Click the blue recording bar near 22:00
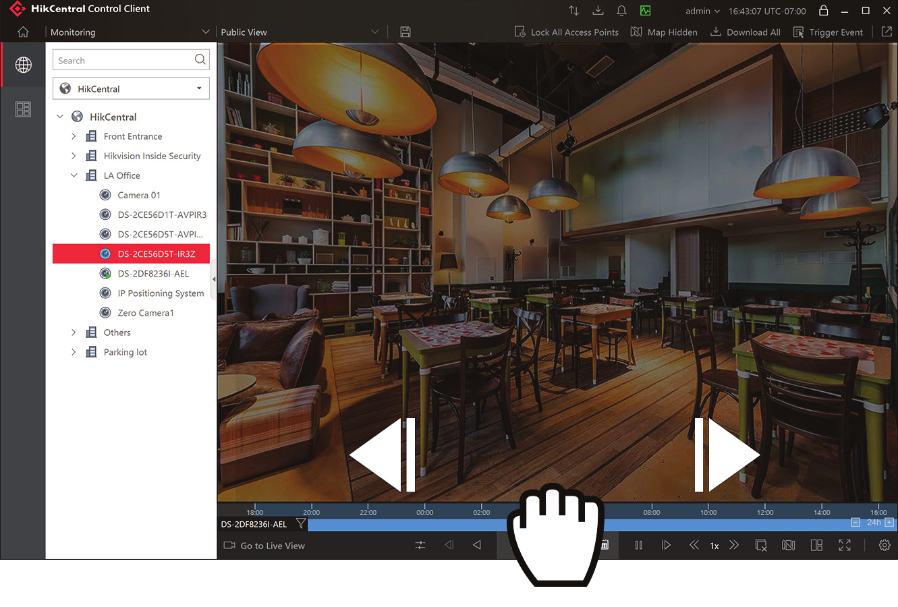This screenshot has height=607, width=898. (x=368, y=524)
